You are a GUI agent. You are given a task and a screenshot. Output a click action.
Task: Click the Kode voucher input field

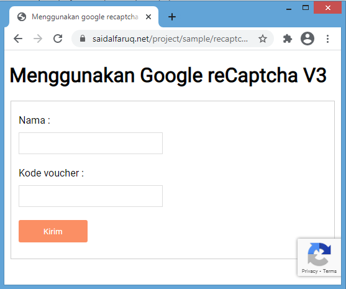tap(91, 196)
